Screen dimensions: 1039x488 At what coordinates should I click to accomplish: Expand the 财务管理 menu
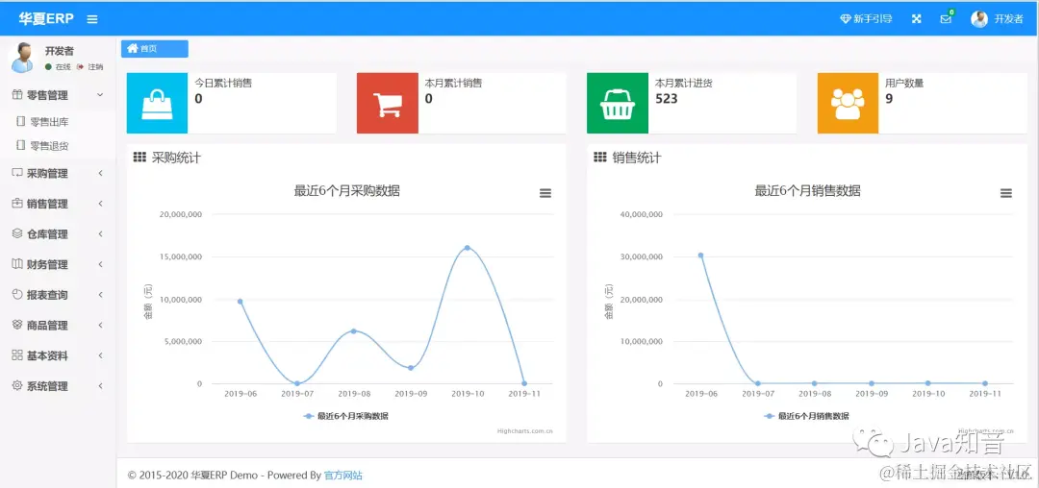(x=58, y=264)
